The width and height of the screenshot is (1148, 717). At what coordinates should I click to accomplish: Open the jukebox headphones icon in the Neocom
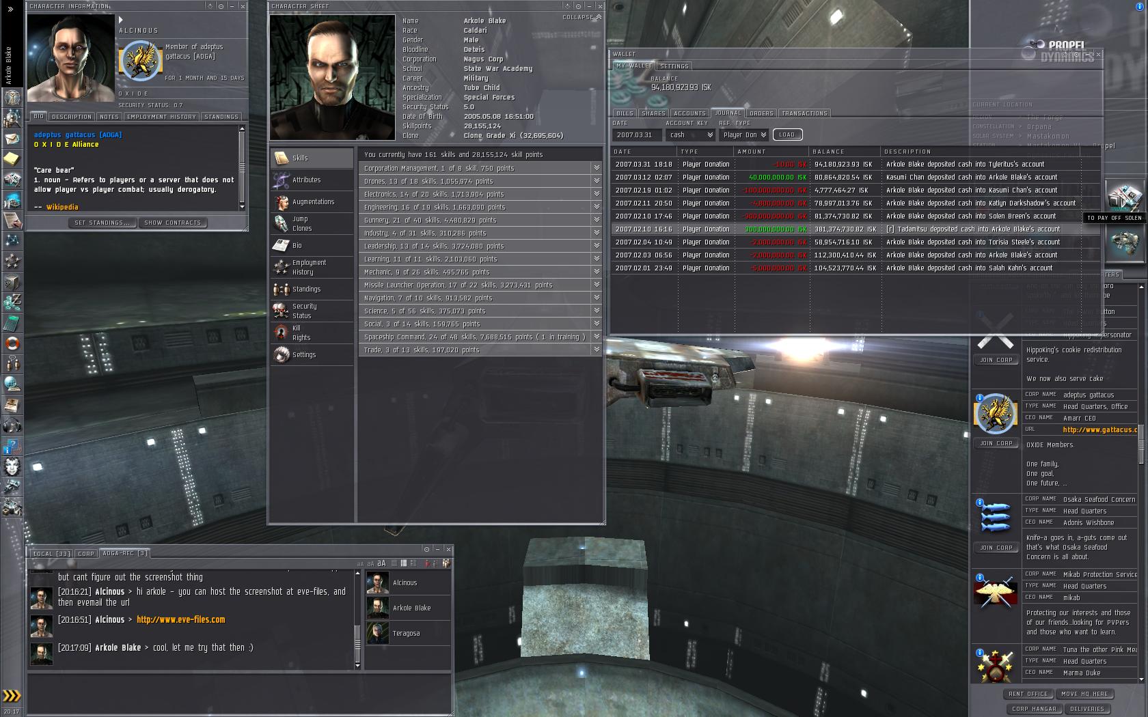point(12,425)
